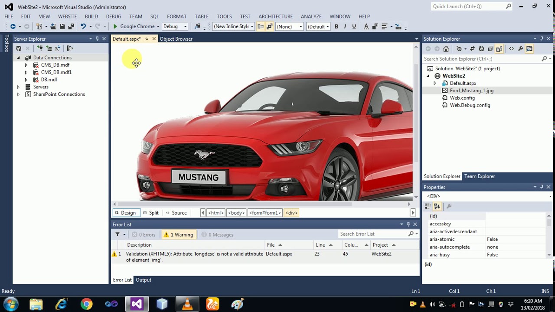Click the Undo toolbar icon
555x312 pixels.
83,26
